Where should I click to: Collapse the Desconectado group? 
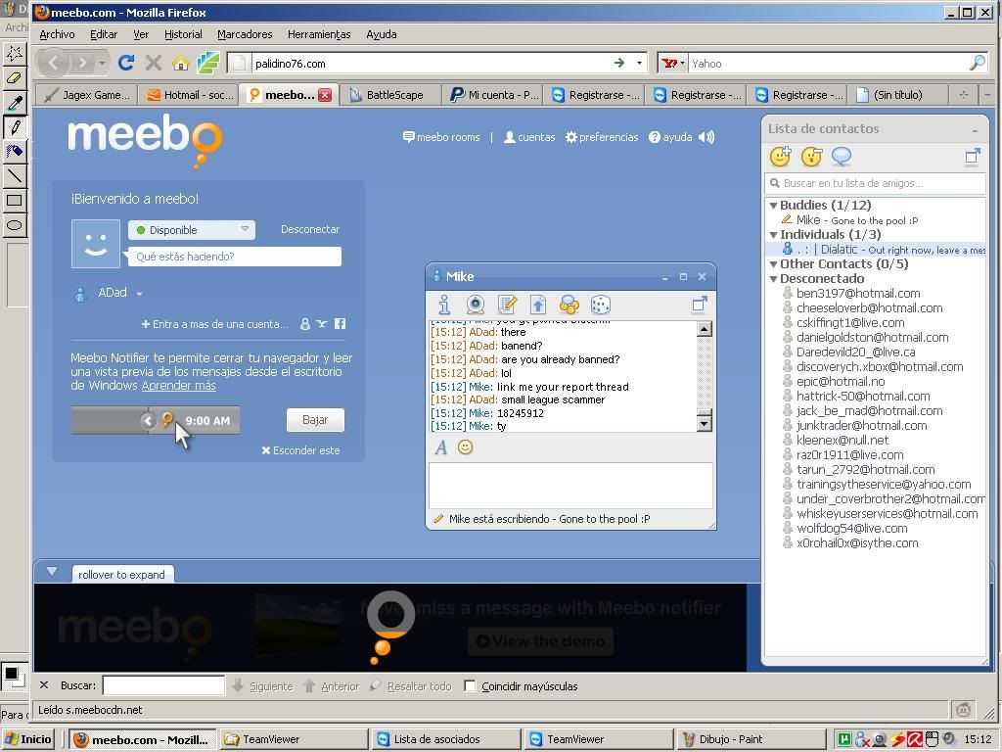[x=773, y=279]
